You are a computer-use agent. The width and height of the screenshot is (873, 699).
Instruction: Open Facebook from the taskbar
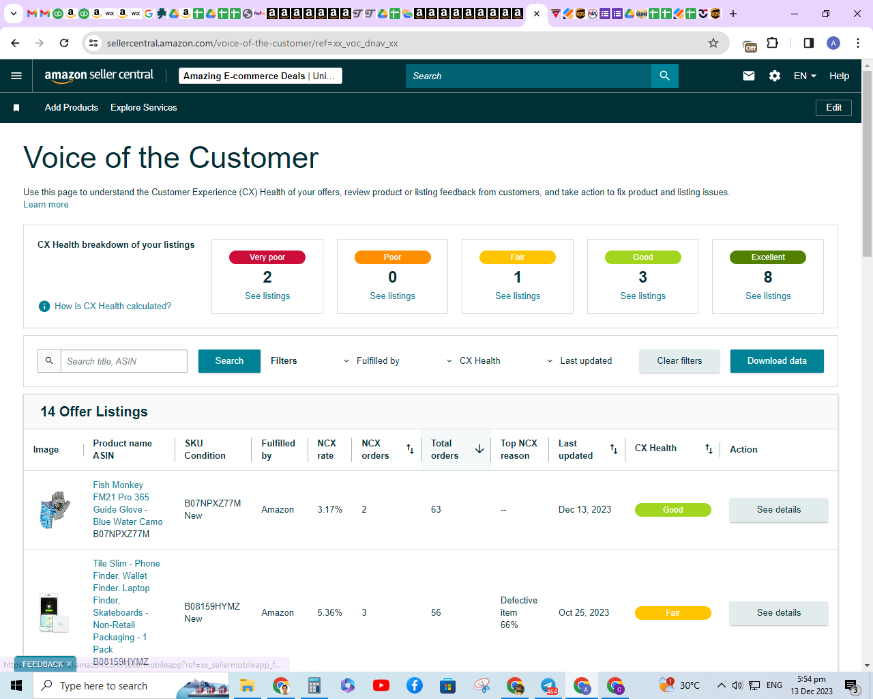pyautogui.click(x=415, y=685)
